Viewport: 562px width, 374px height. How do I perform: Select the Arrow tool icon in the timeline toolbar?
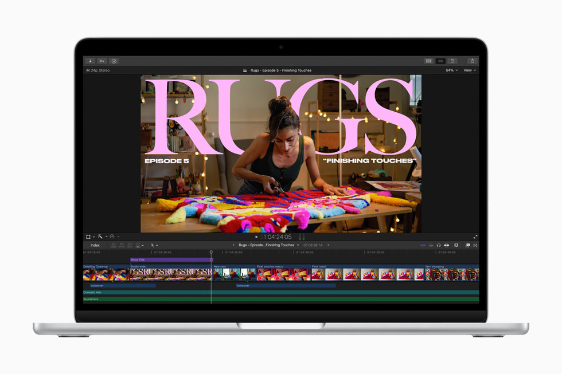click(153, 245)
